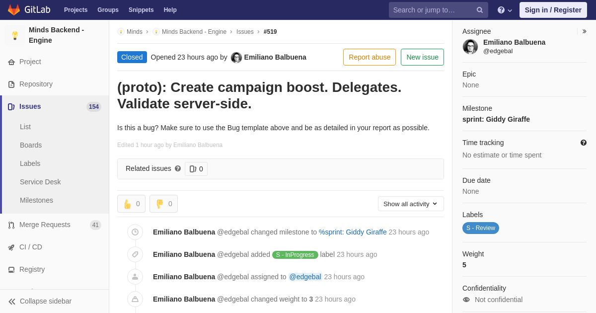Click the thumbs down reaction
Viewport: 596px width, 313px height.
[x=163, y=204]
